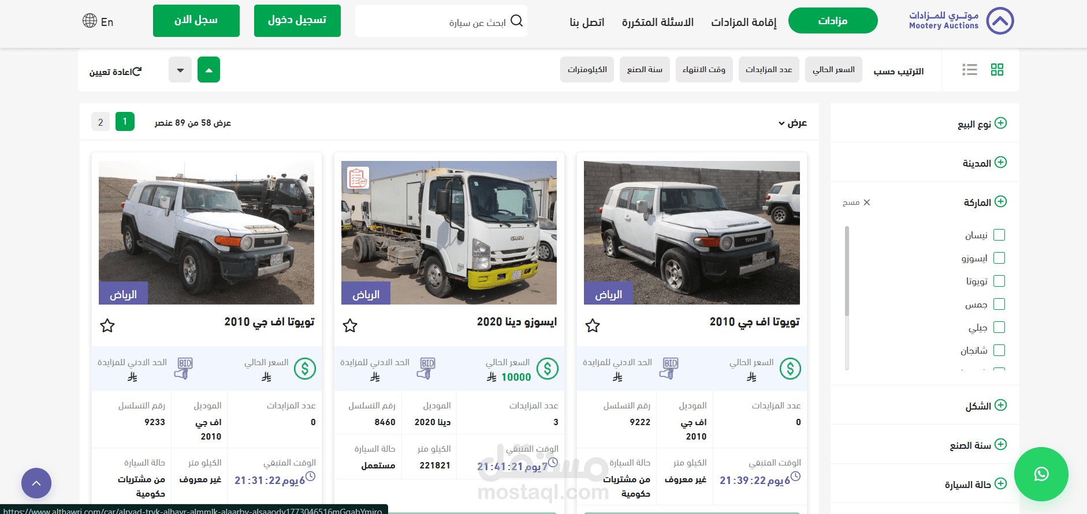This screenshot has height=514, width=1087.
Task: Click brand list scrollbar
Action: (x=847, y=271)
